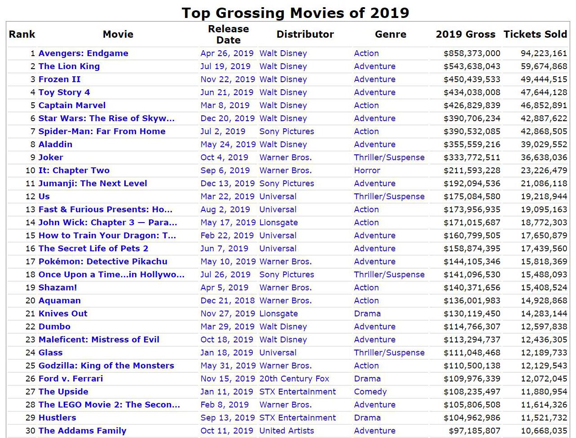The height and width of the screenshot is (438, 576).
Task: Open the Captain Marvel movie link
Action: (72, 105)
